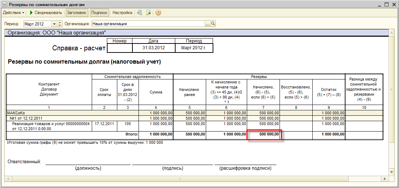Click the (расшифровка подписи) caption

245,168
